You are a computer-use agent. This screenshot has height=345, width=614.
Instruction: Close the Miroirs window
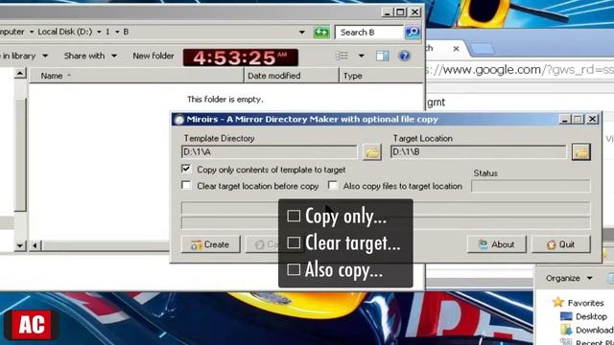point(593,119)
